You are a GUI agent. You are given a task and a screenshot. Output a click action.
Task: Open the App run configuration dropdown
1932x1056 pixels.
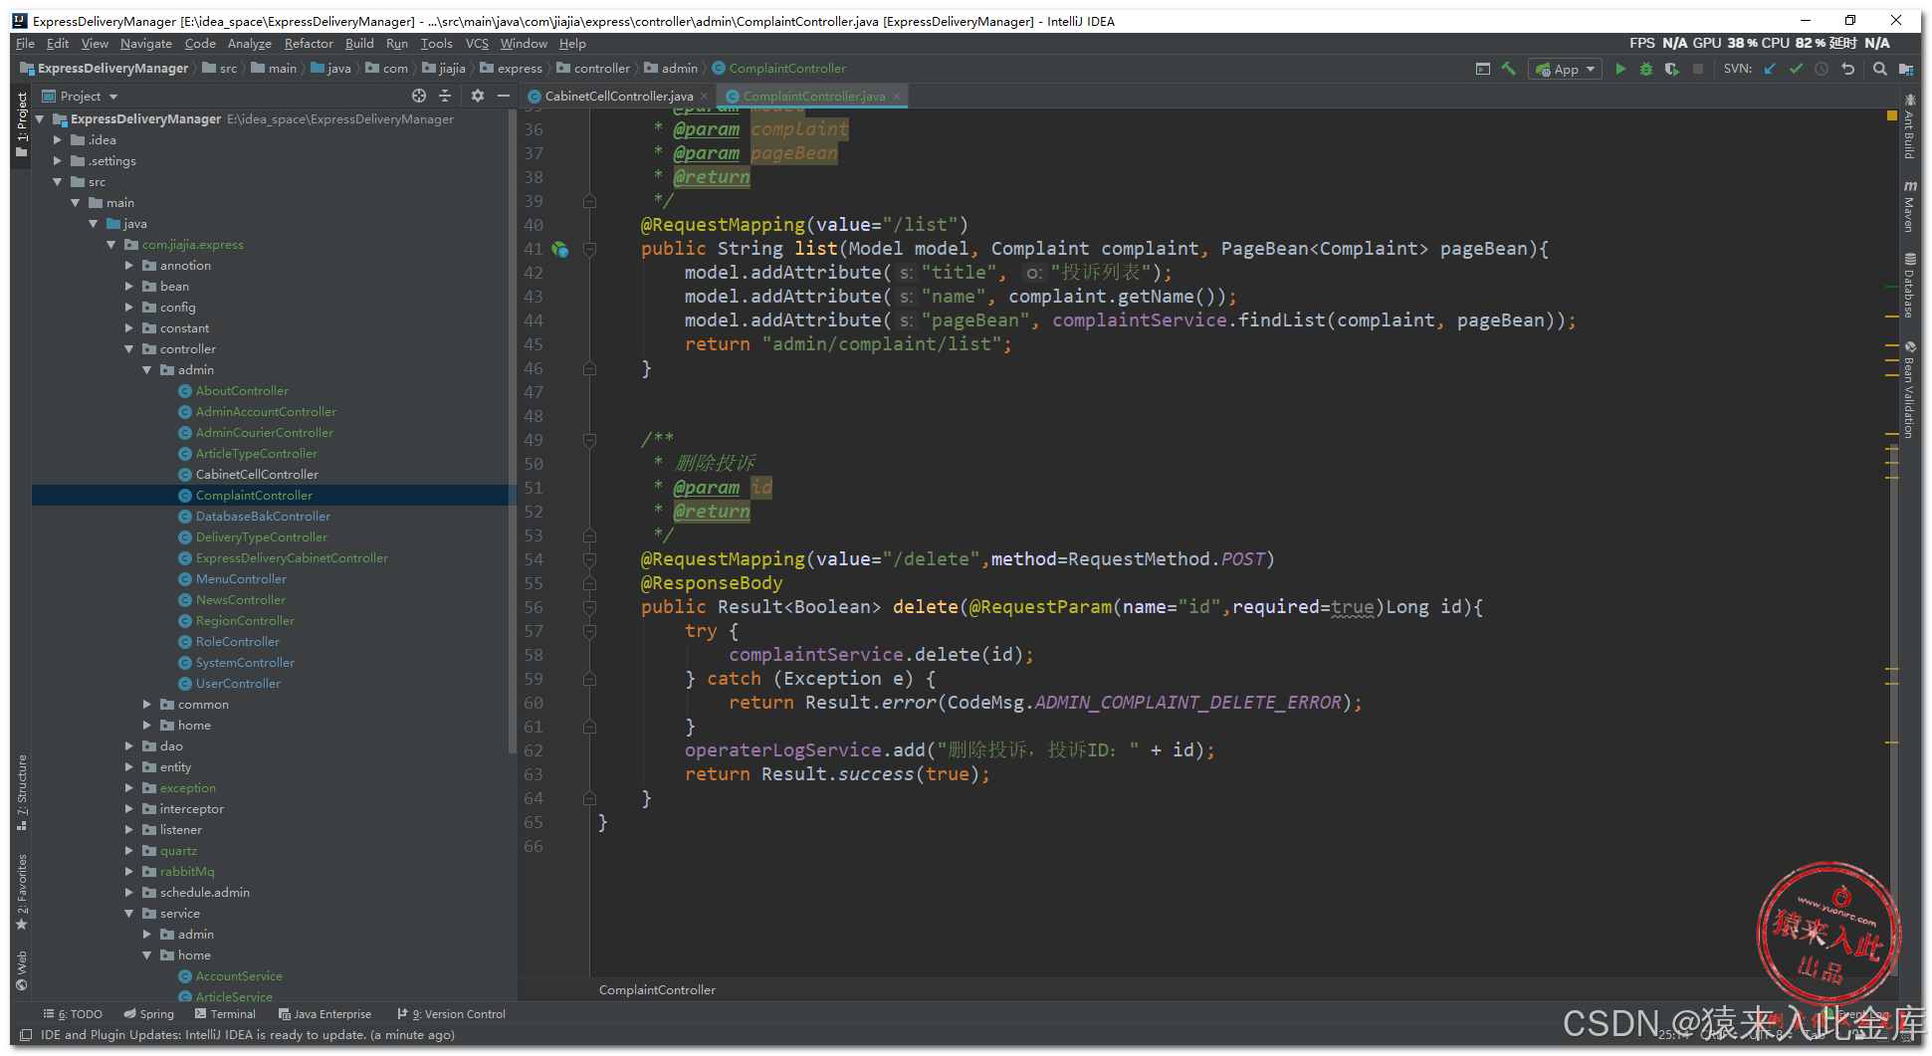pyautogui.click(x=1566, y=69)
